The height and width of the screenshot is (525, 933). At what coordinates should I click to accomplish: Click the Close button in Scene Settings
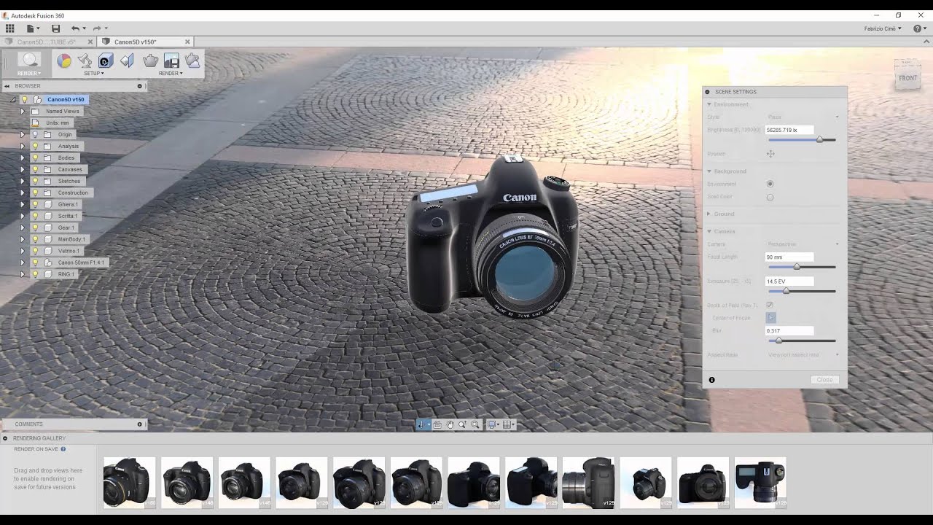tap(824, 380)
